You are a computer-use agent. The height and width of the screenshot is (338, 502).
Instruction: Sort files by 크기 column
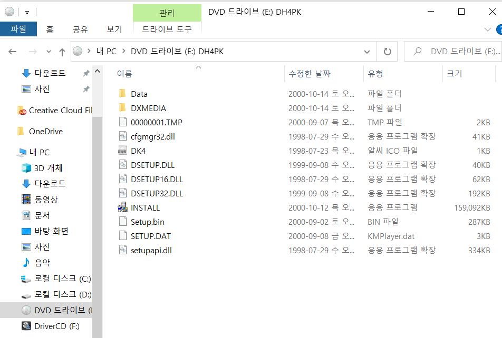pos(469,74)
